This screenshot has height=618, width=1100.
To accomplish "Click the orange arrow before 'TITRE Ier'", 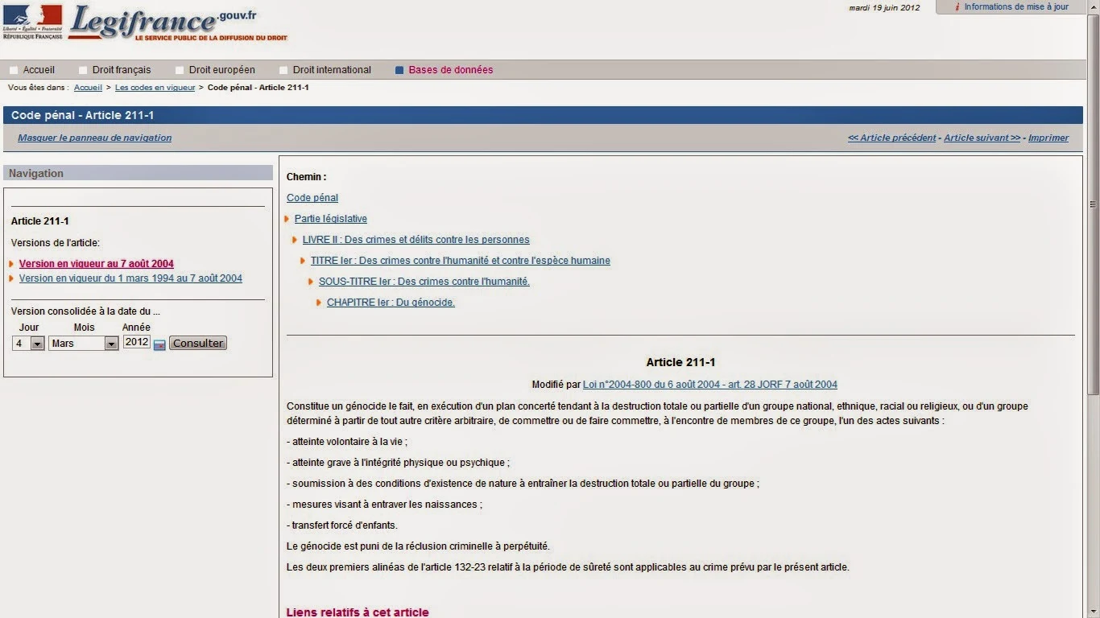I will click(x=303, y=261).
